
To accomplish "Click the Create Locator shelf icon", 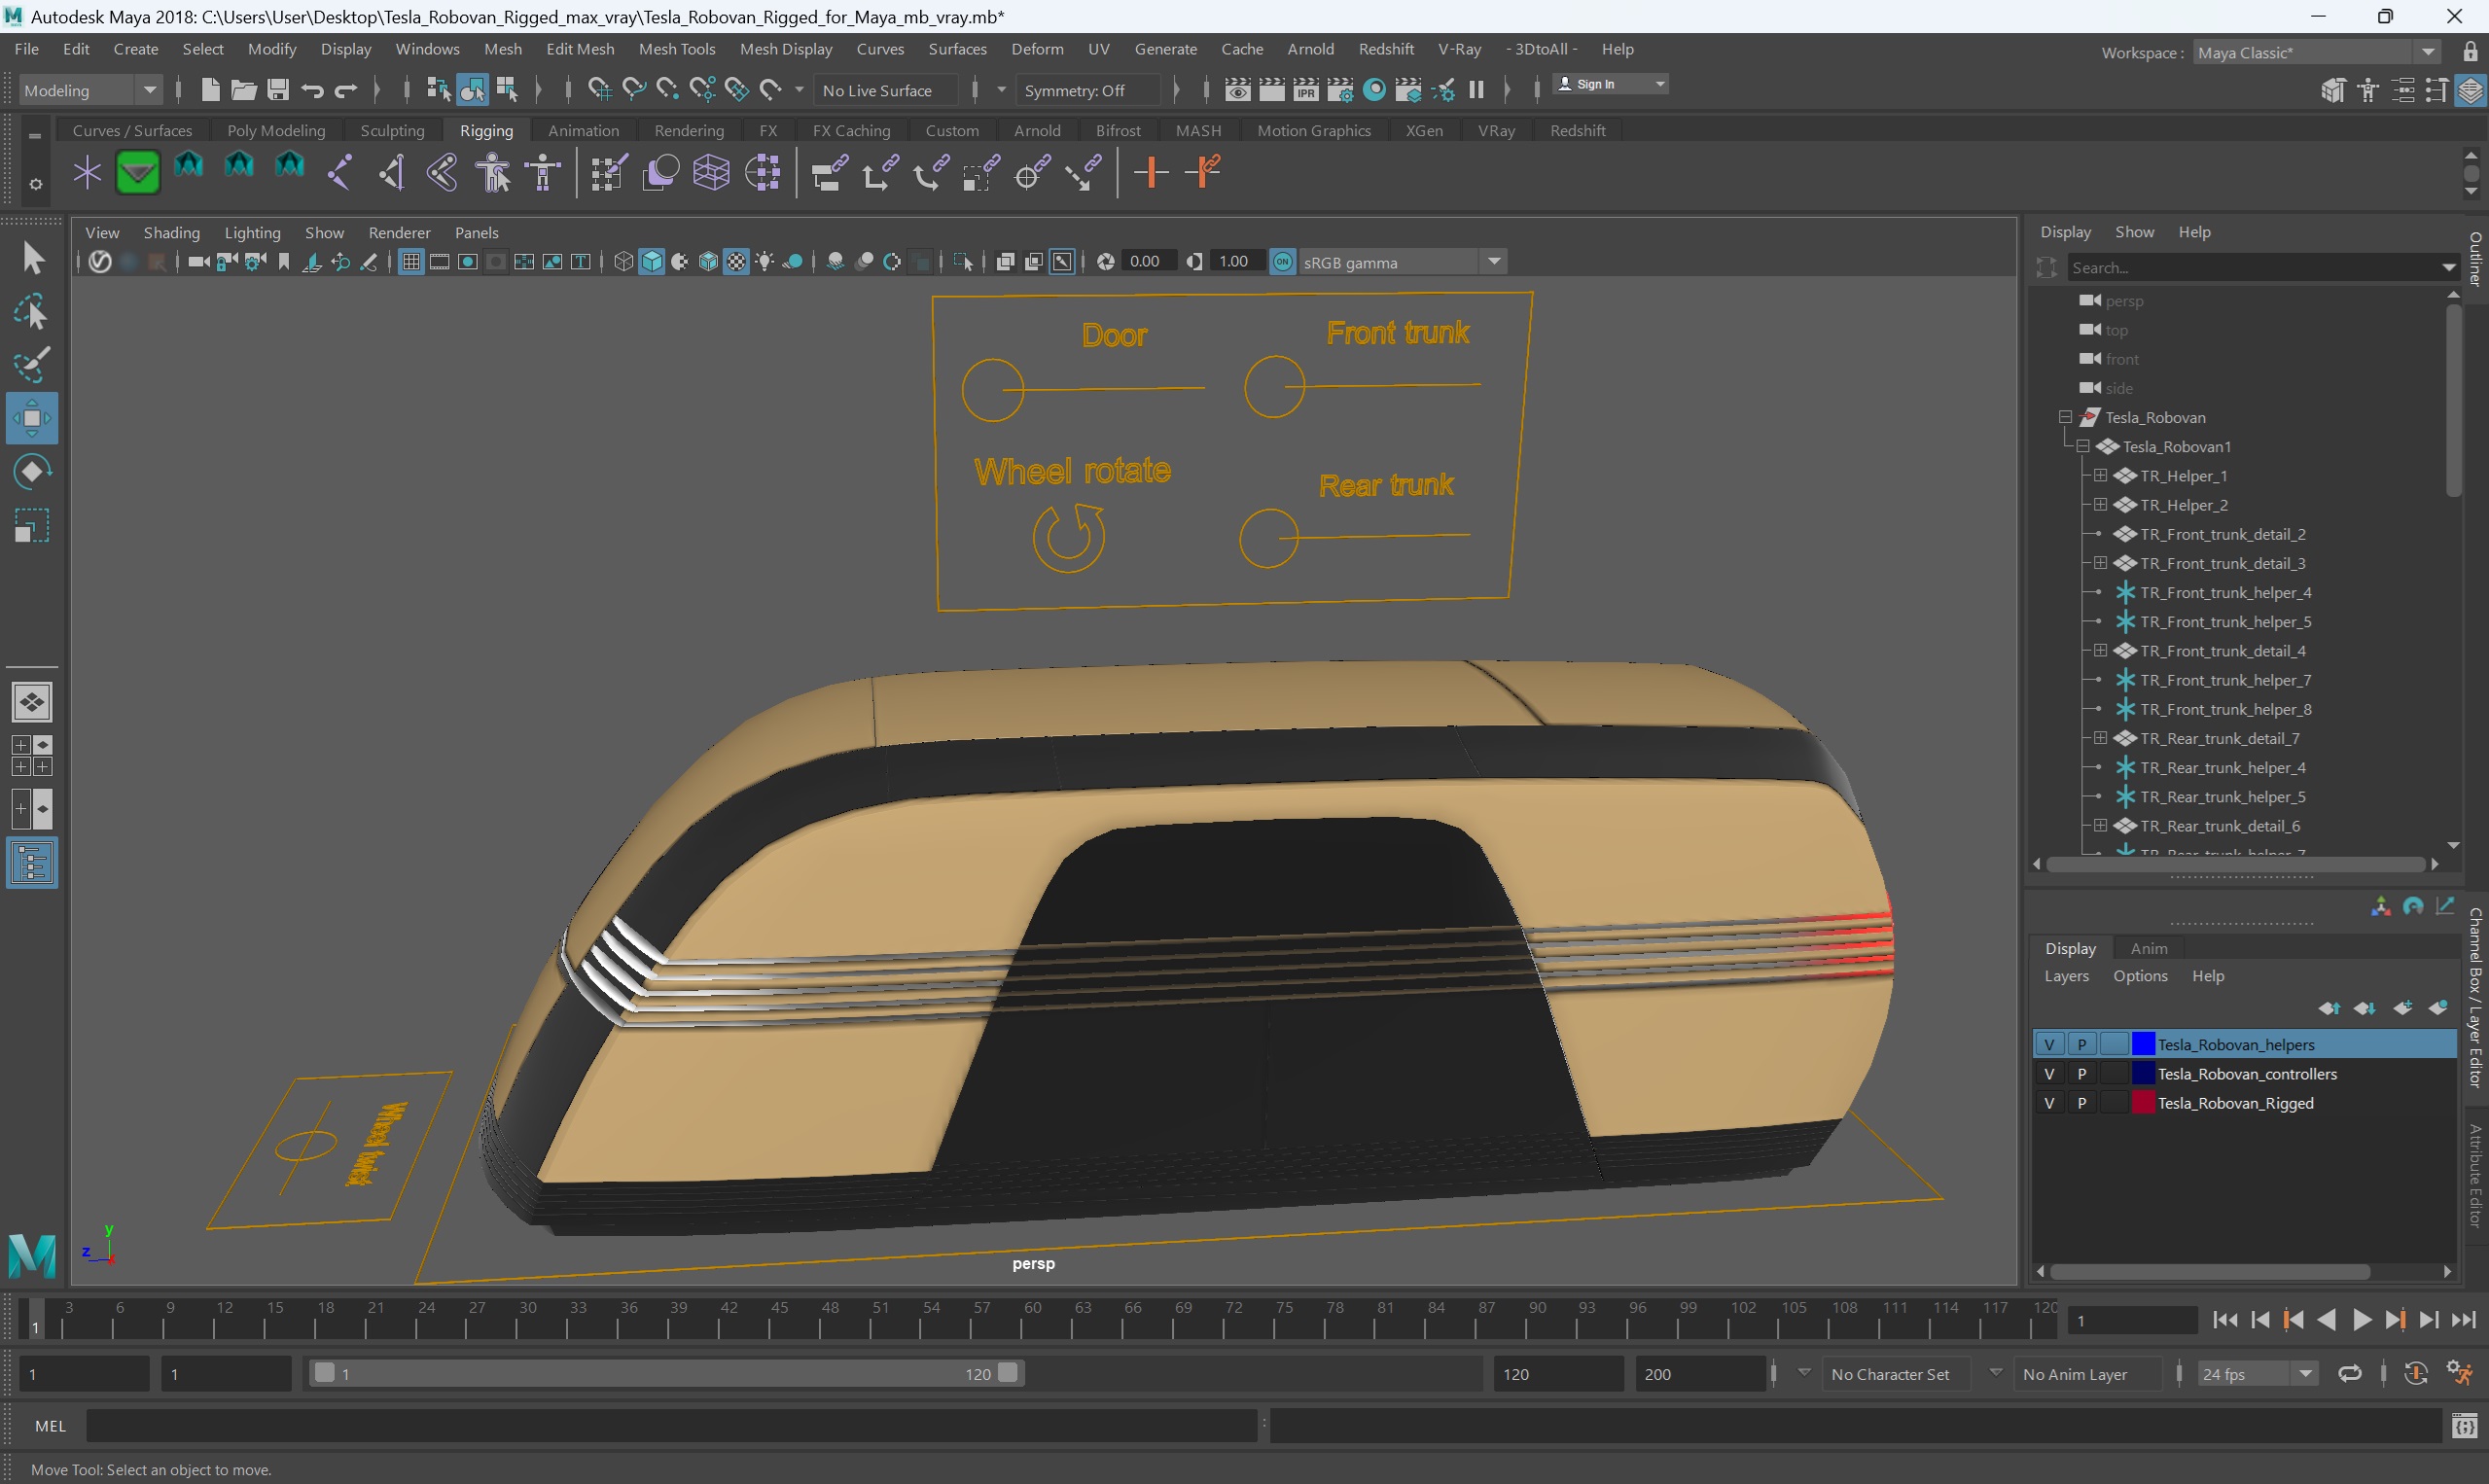I will tap(87, 173).
